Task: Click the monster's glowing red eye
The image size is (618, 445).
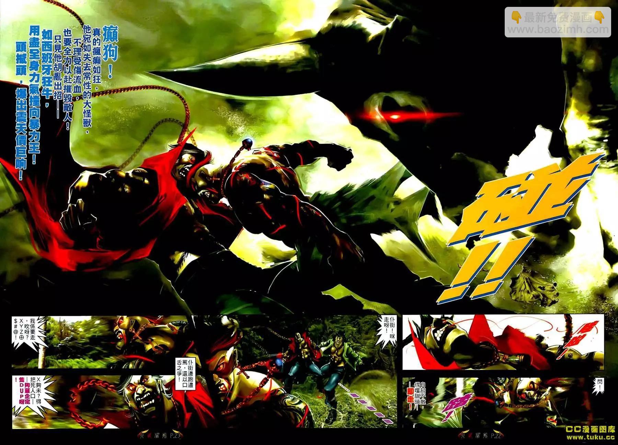Action: tap(394, 117)
